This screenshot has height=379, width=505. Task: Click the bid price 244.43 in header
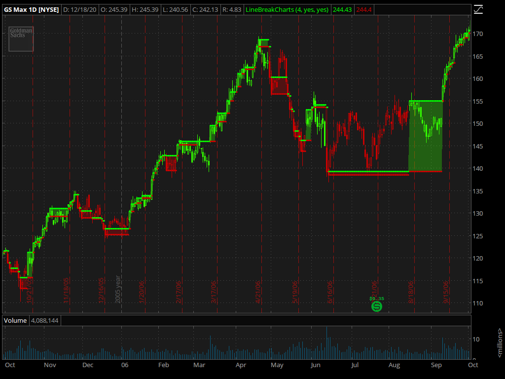[342, 9]
